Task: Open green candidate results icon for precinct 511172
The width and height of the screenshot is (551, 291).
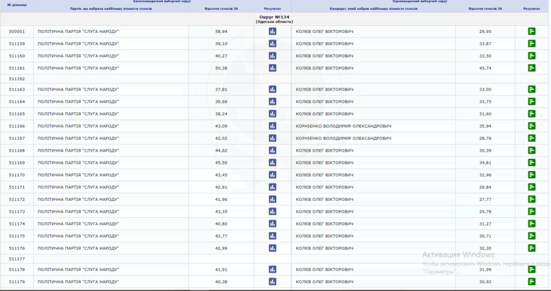Action: tap(532, 199)
